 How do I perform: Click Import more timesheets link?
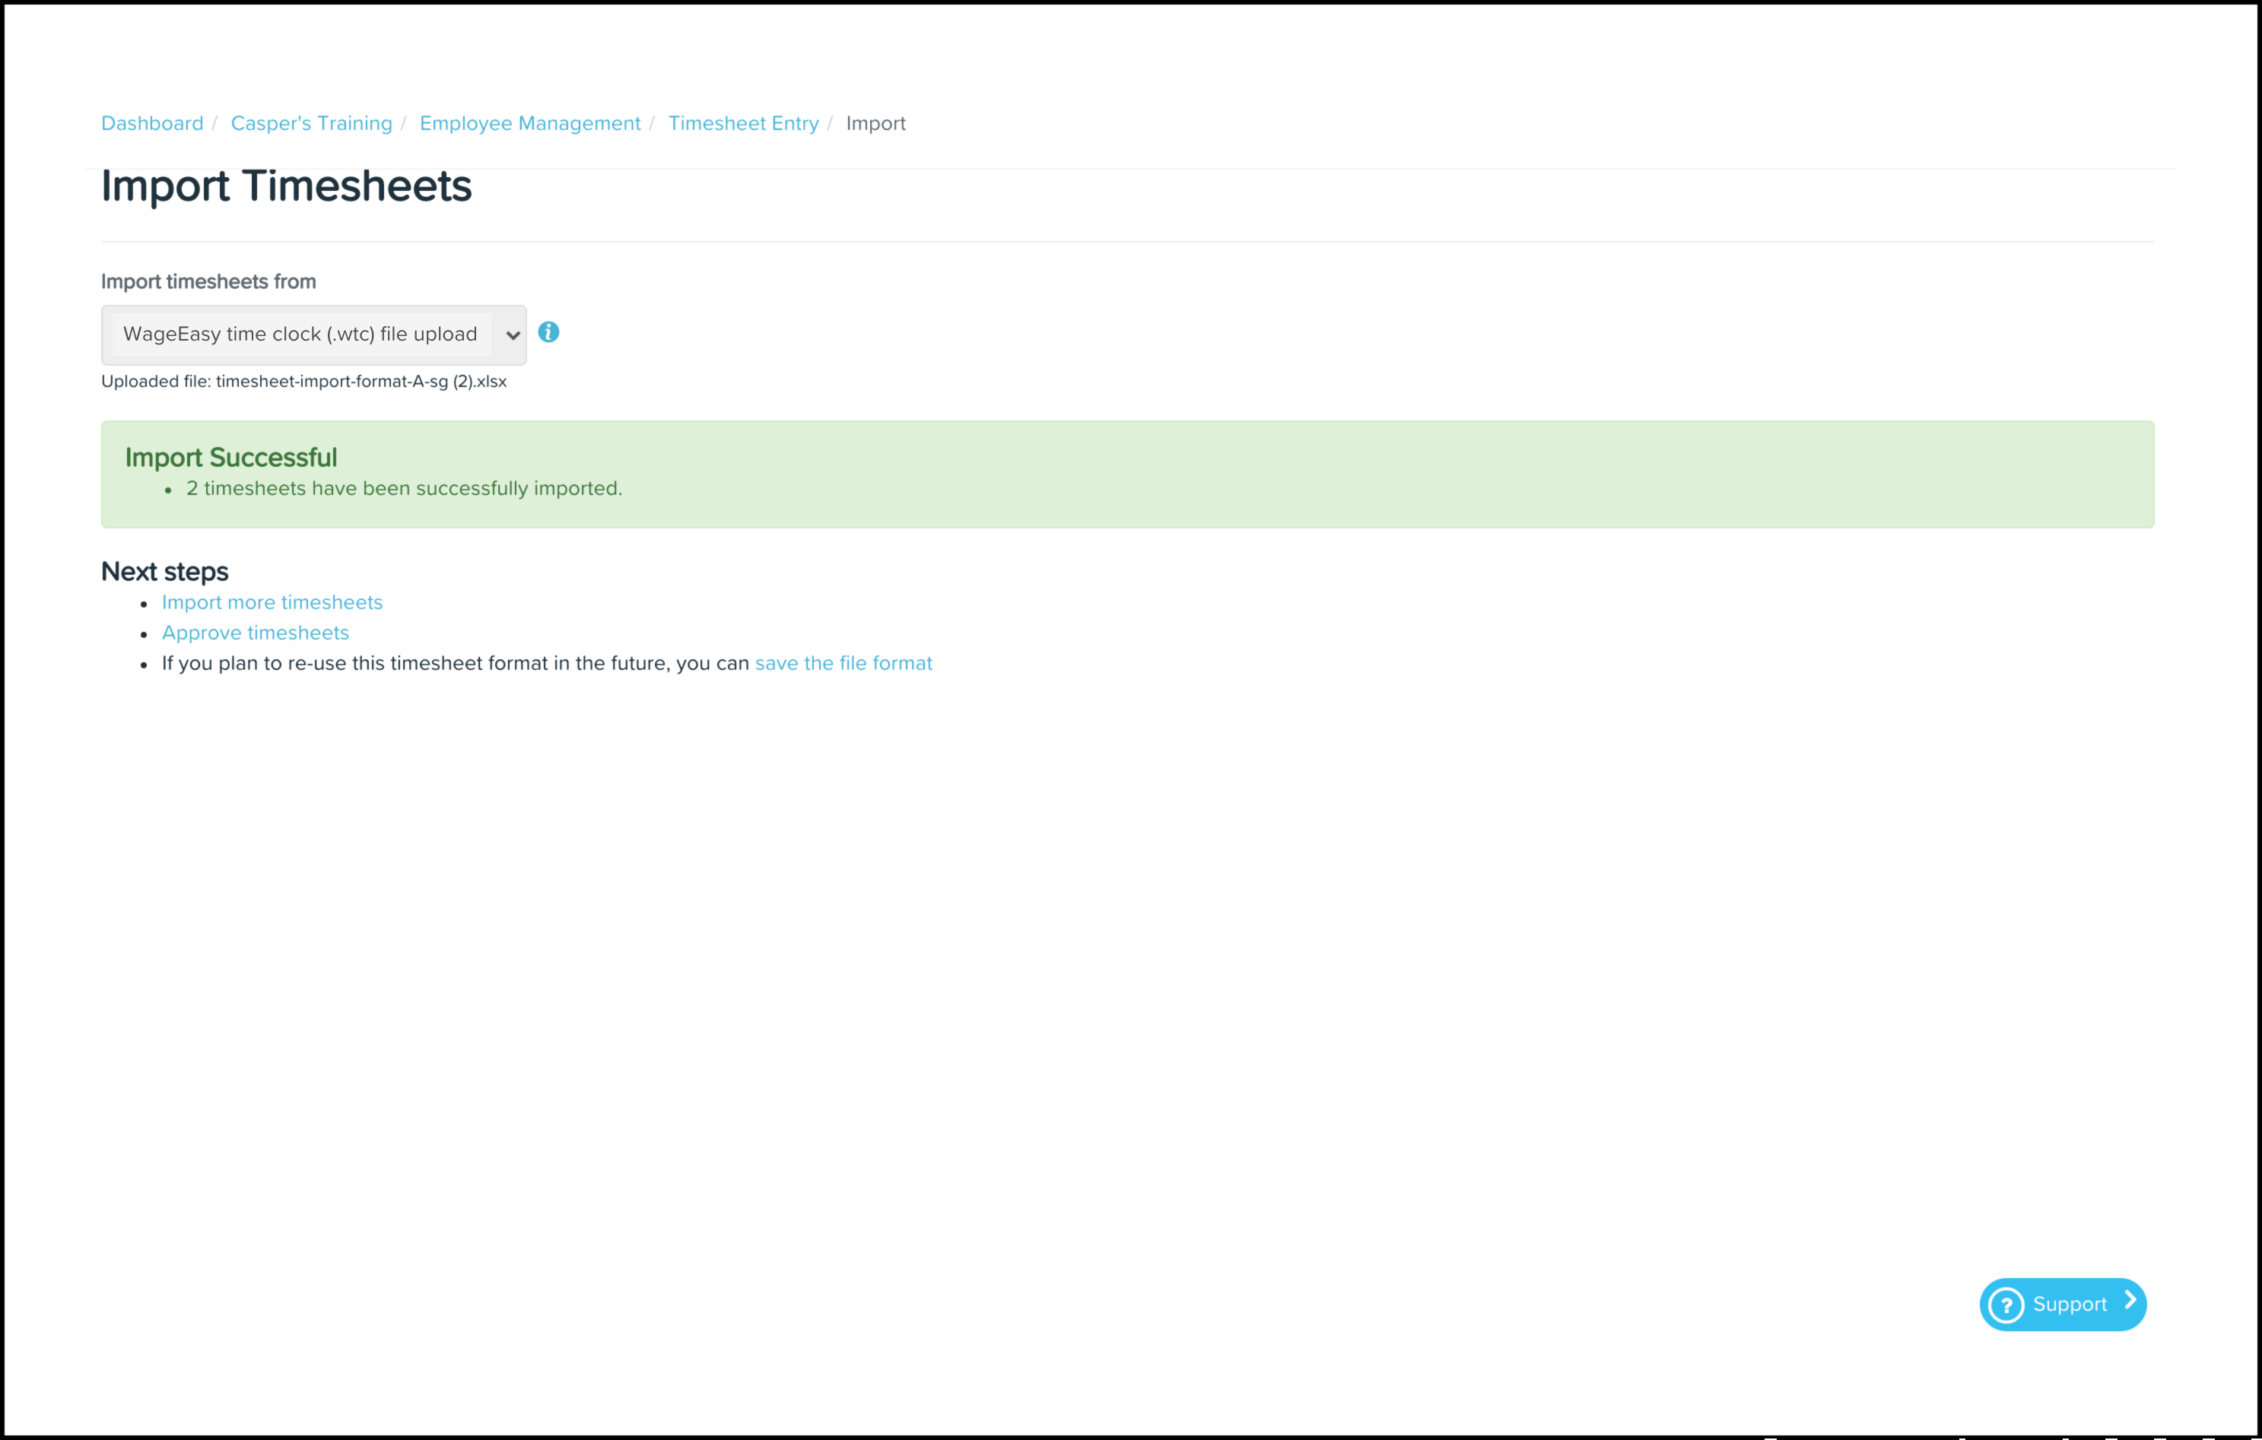tap(272, 603)
